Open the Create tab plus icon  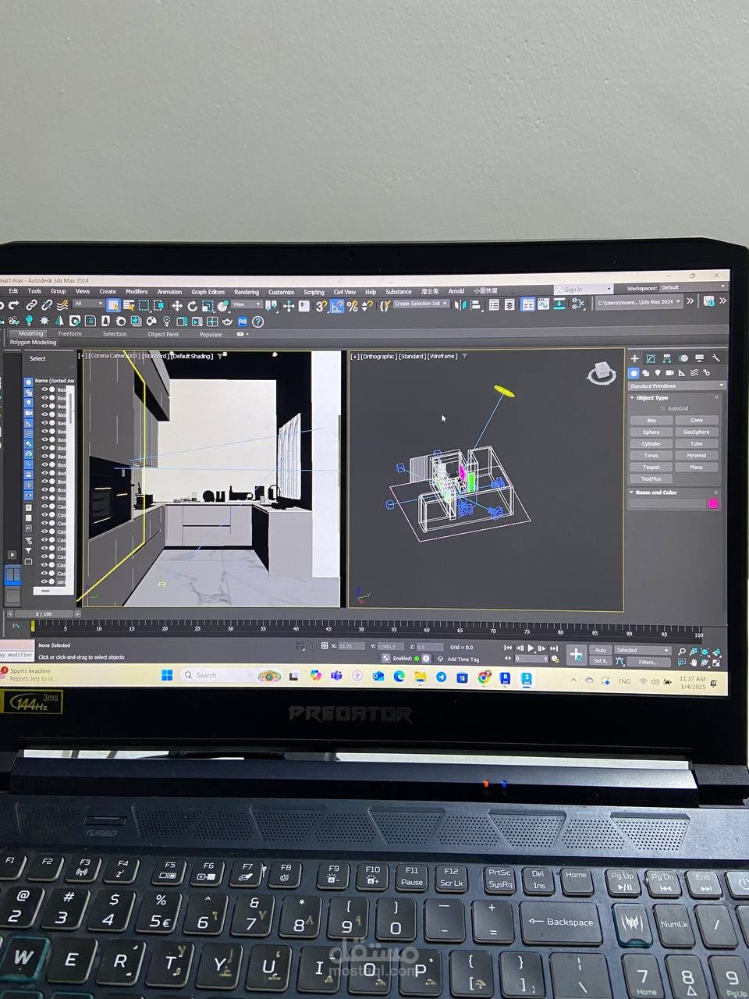pyautogui.click(x=634, y=358)
